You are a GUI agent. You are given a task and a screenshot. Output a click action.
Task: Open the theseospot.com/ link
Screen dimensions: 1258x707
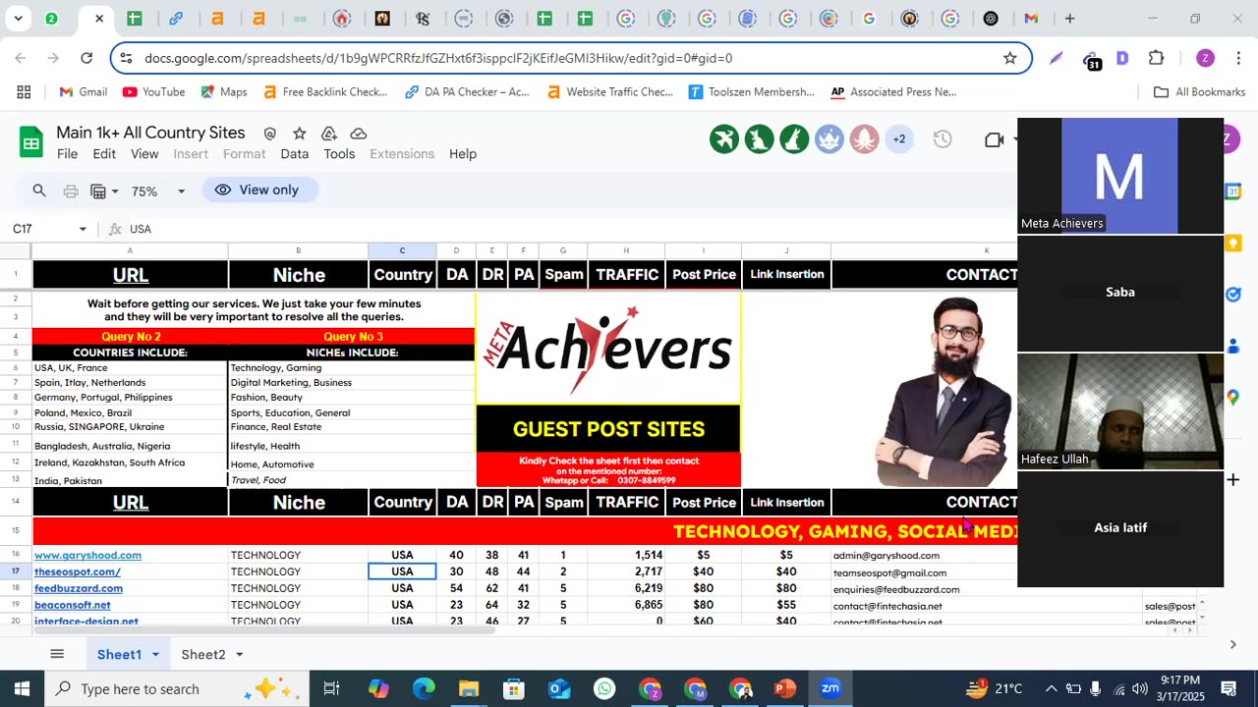[x=78, y=572]
